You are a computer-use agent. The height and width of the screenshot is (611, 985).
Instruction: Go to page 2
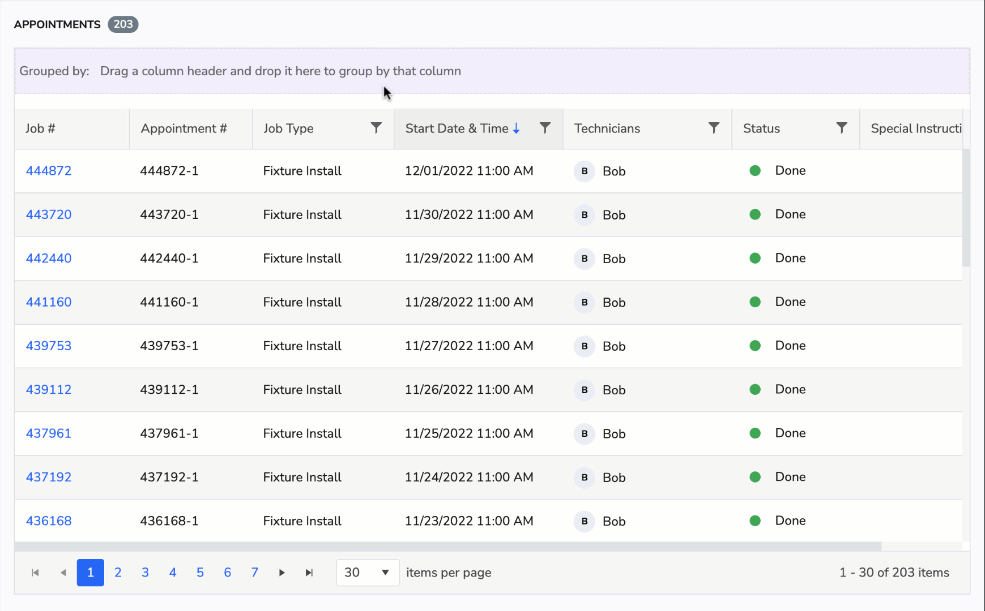118,573
